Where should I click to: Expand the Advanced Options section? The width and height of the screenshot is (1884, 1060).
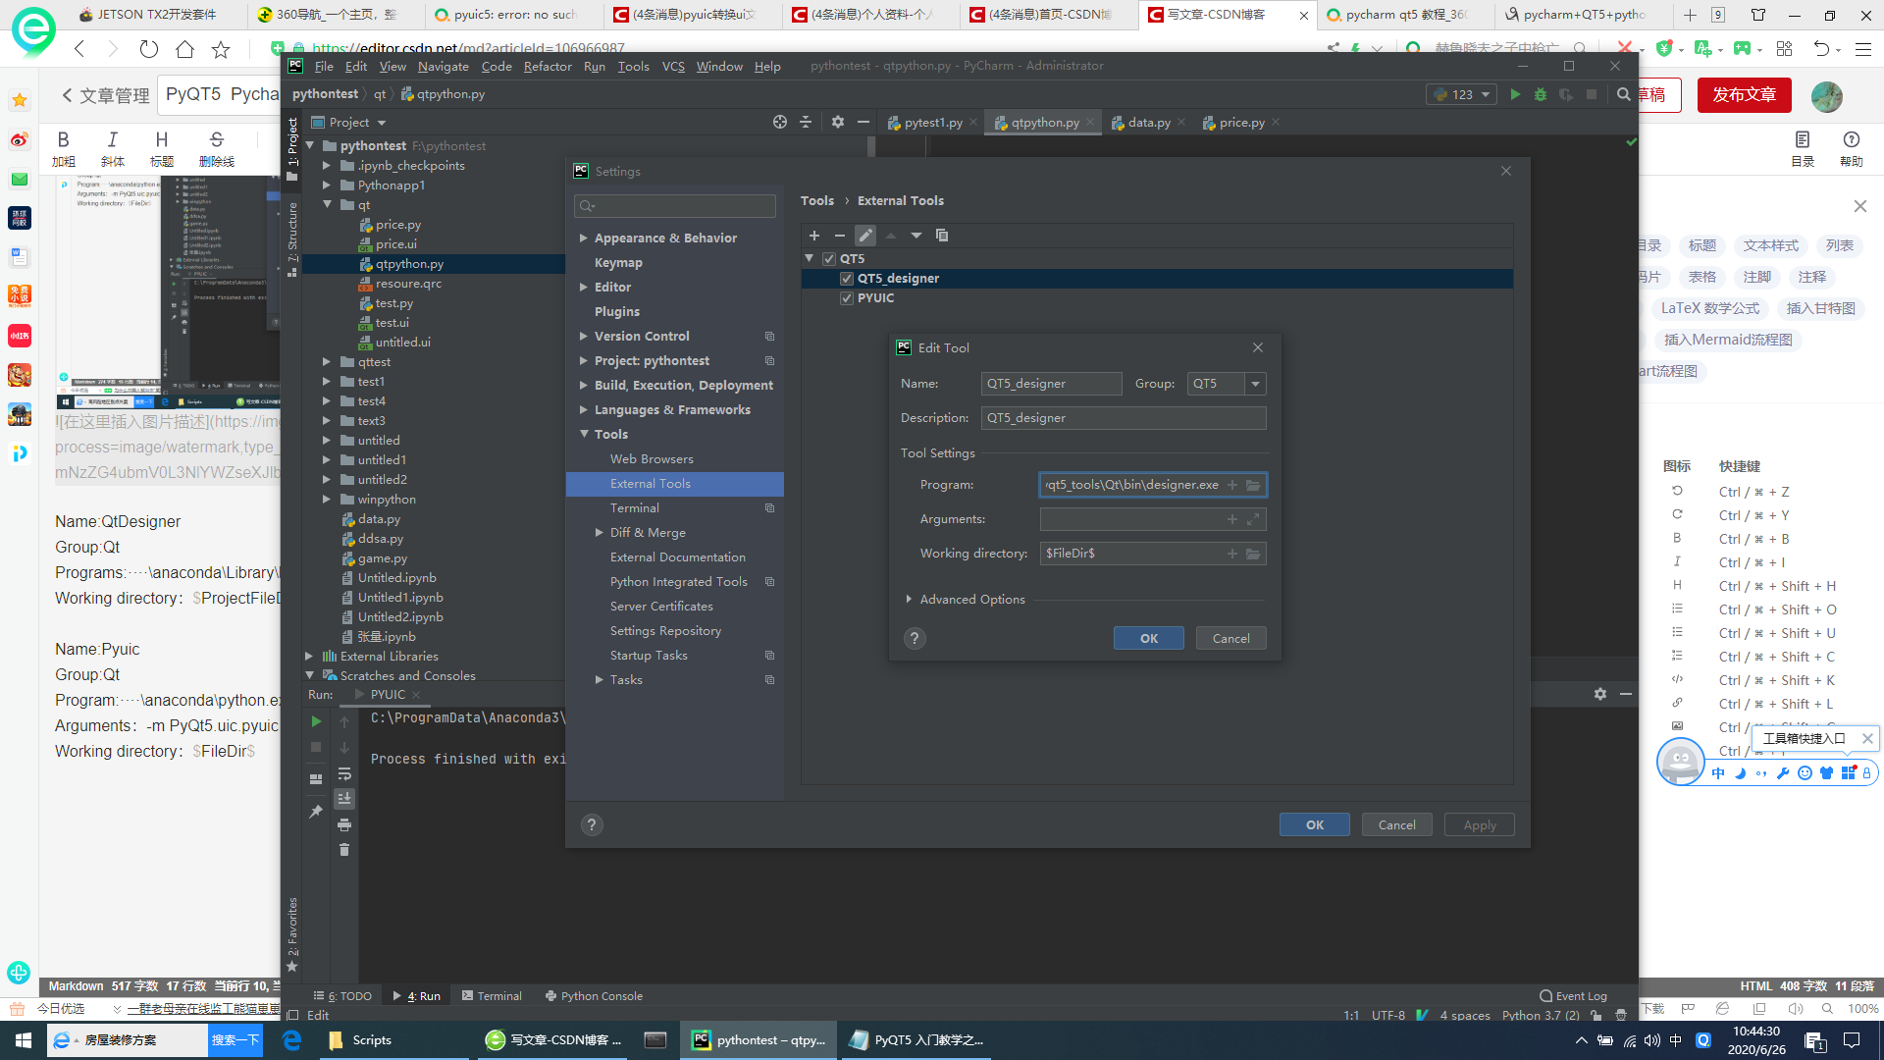click(909, 600)
